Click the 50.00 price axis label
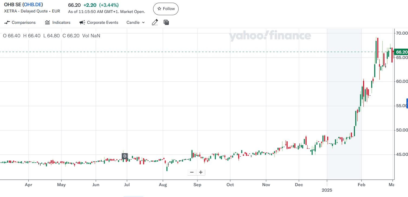 point(402,130)
